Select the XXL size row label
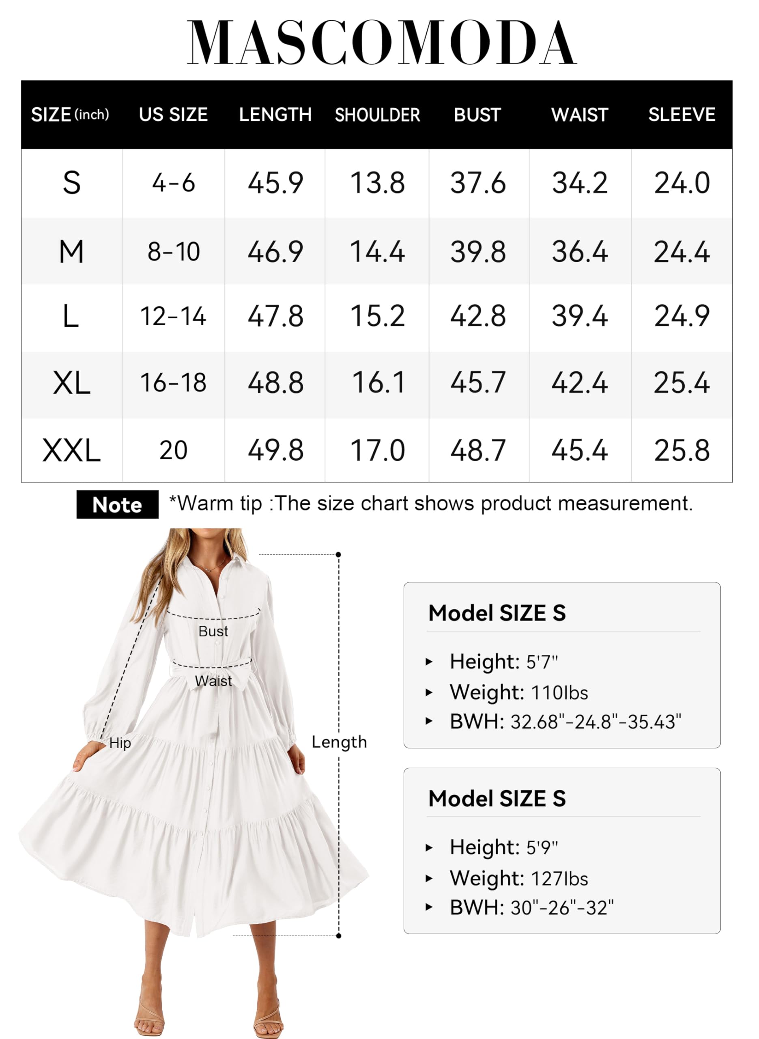 pos(71,451)
